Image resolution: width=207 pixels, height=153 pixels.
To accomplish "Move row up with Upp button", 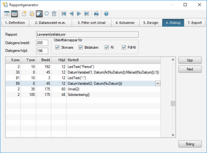I will (x=190, y=60).
